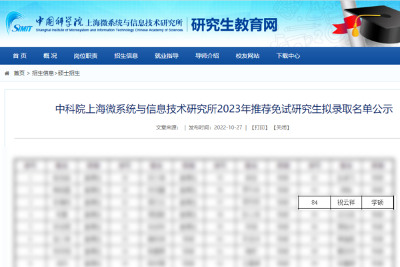This screenshot has height=267, width=400.
Task: Open the 首页 navigation menu item
Action: (20, 55)
